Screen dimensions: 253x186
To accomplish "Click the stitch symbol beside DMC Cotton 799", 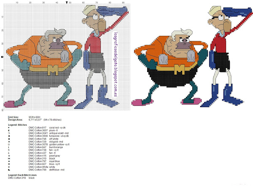I will click(x=9, y=170).
